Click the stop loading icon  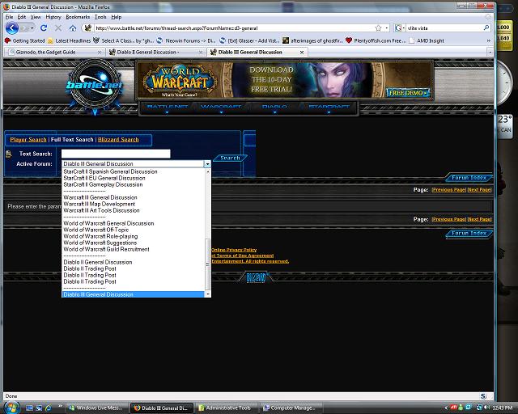(x=58, y=27)
